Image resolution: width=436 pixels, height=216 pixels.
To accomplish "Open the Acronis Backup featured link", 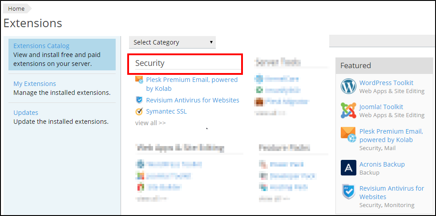I will pyautogui.click(x=382, y=164).
